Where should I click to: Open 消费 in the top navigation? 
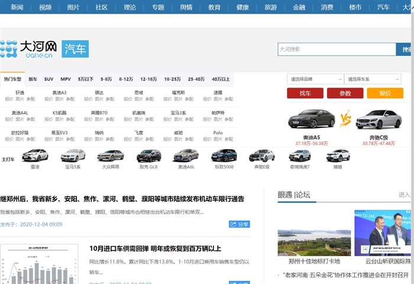click(327, 7)
